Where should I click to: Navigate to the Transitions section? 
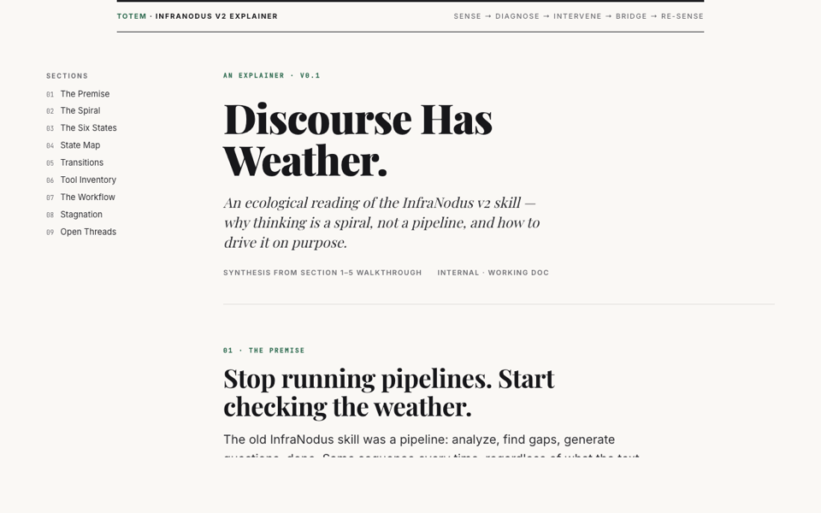(x=81, y=162)
